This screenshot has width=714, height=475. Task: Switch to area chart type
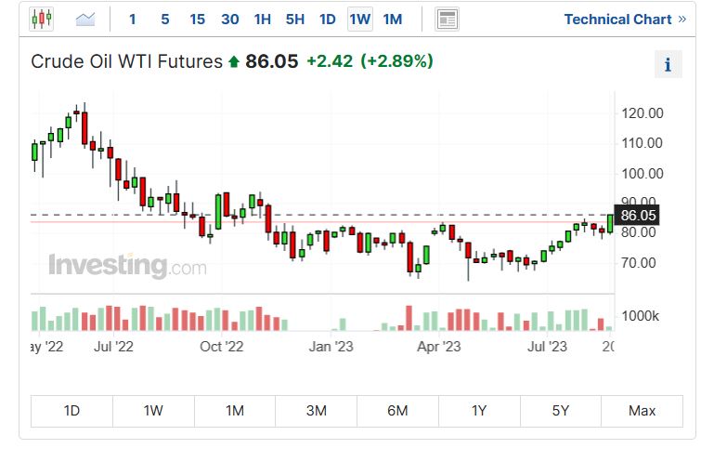pyautogui.click(x=85, y=20)
